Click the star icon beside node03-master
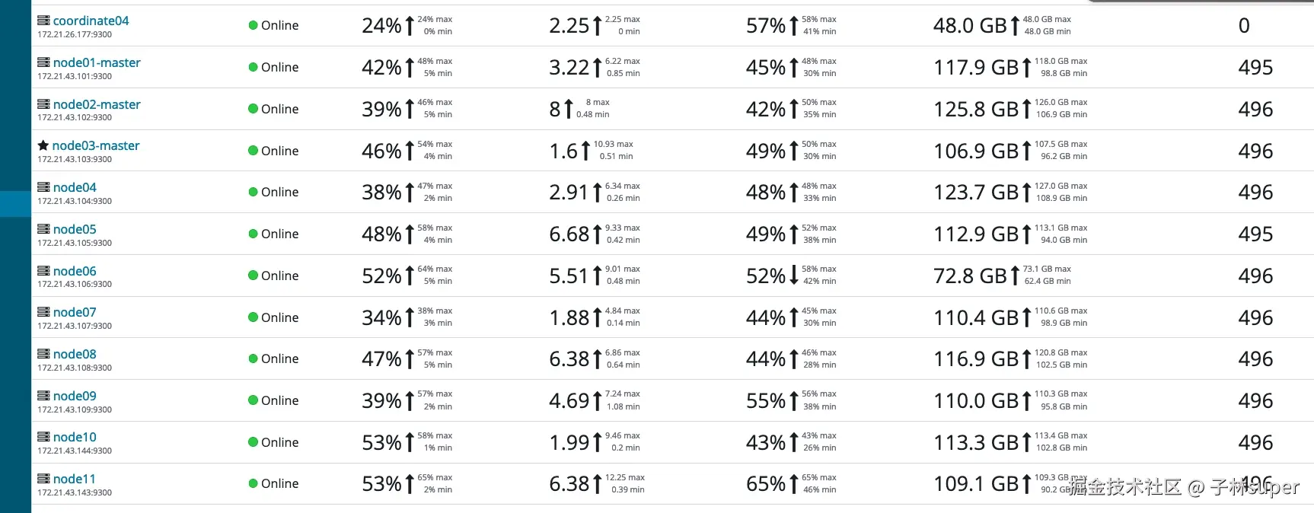The image size is (1314, 513). pos(43,145)
